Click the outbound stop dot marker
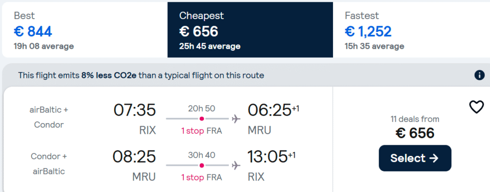Screen dimensions: 490x192 point(201,119)
